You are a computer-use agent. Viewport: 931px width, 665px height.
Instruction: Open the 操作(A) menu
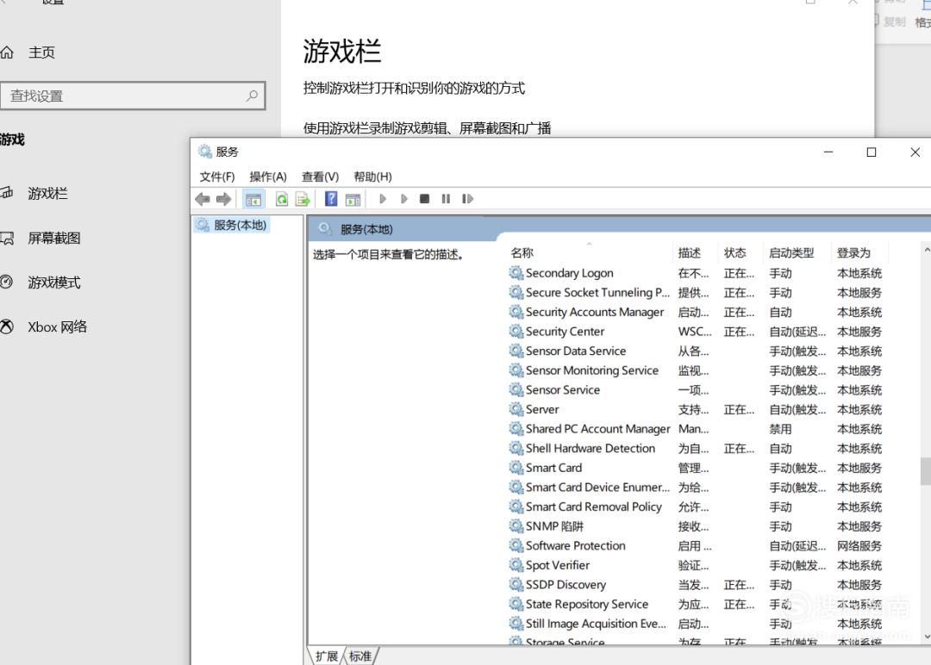point(268,177)
